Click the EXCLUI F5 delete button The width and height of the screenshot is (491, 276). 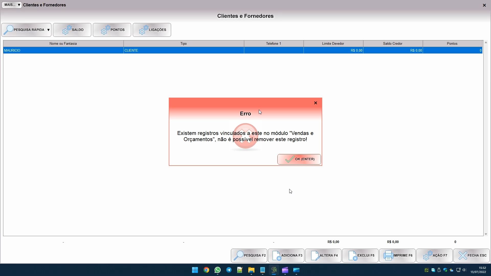pyautogui.click(x=360, y=255)
